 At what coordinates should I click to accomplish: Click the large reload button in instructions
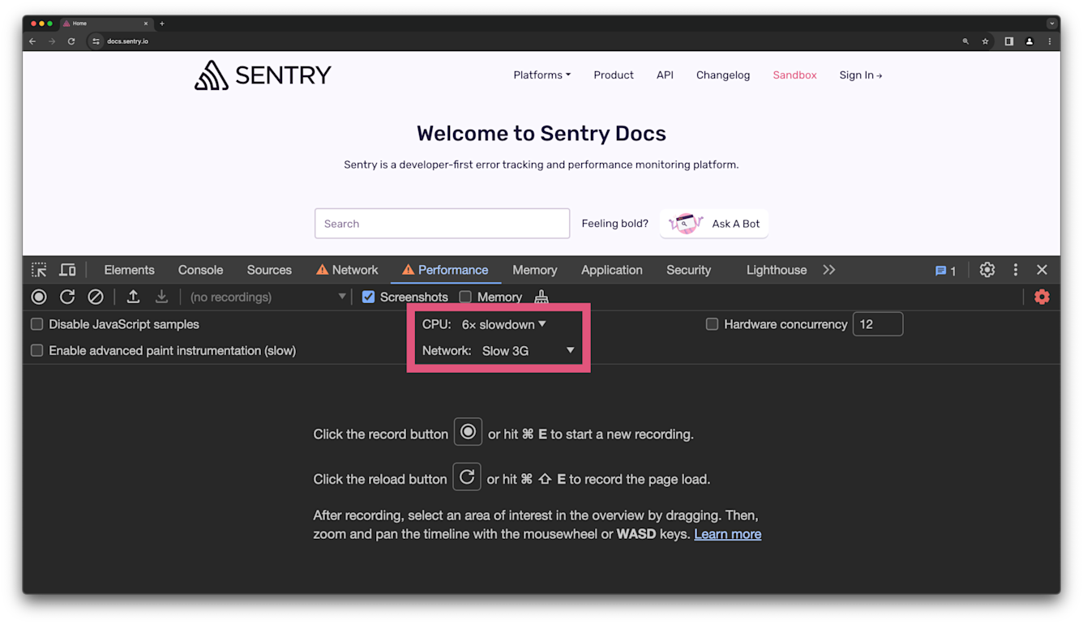click(x=467, y=477)
